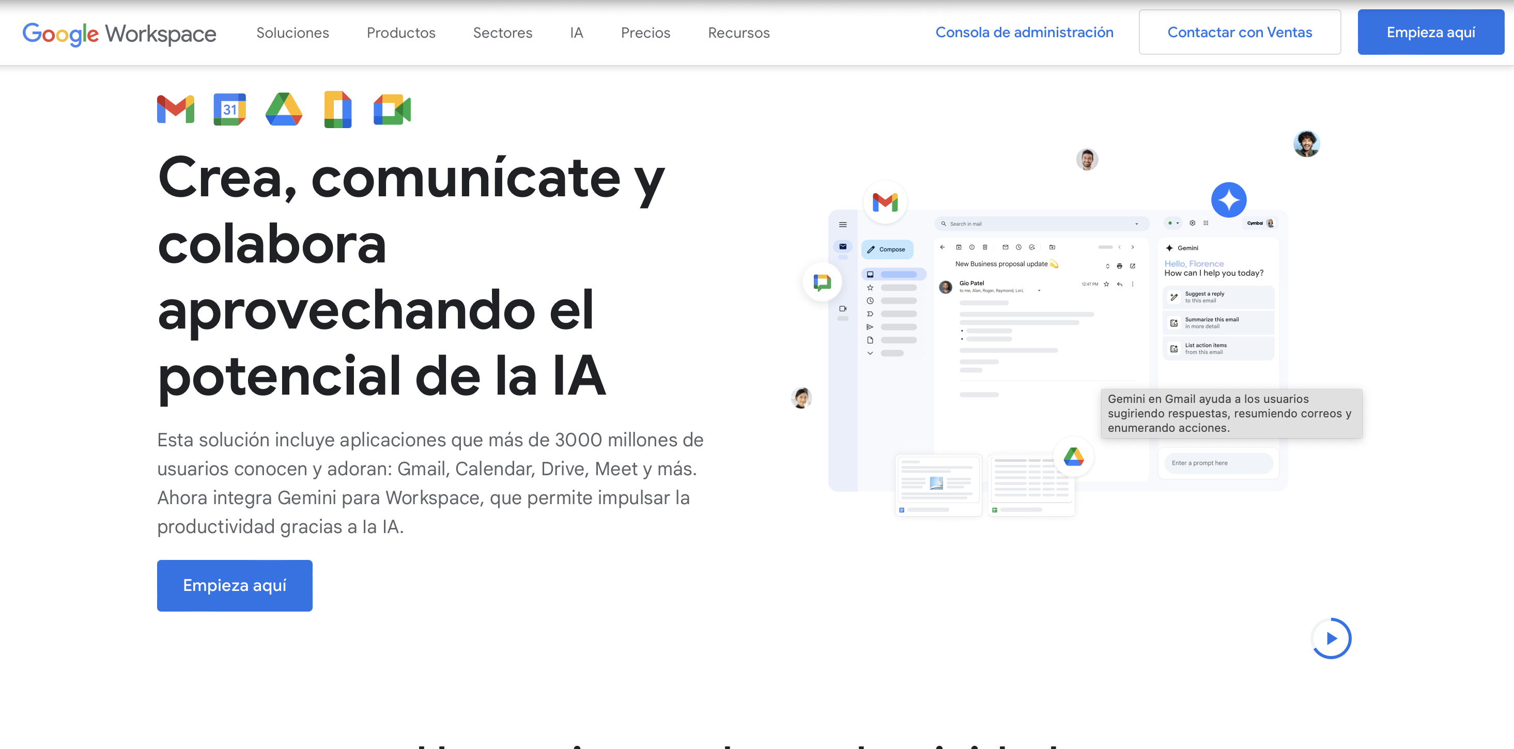The image size is (1514, 749).
Task: Click the Google Docs icon
Action: [x=337, y=110]
